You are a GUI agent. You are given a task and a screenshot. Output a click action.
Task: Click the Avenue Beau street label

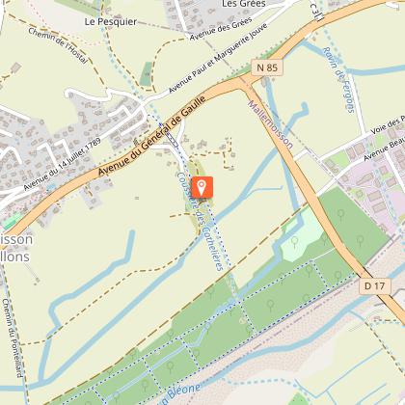384,150
